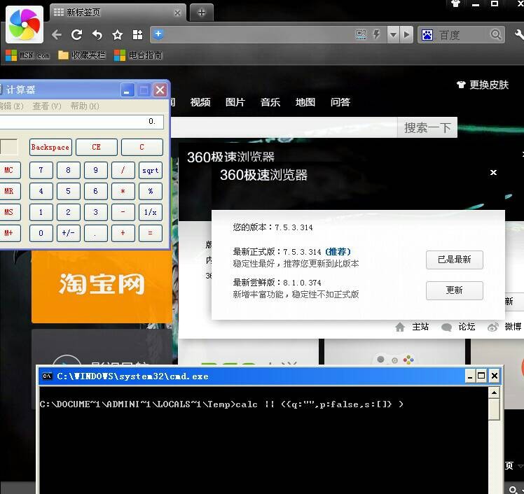Click calculator digit 7

pos(41,170)
